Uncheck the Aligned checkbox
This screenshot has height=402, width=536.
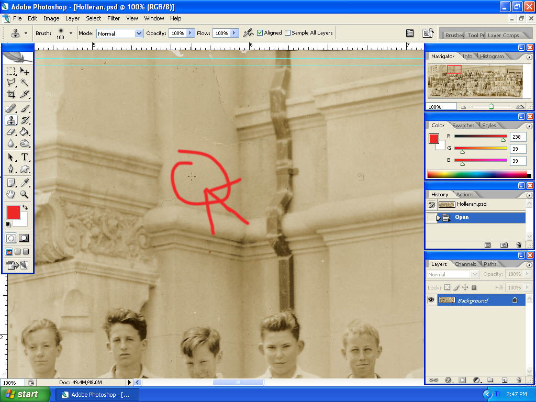[x=260, y=33]
